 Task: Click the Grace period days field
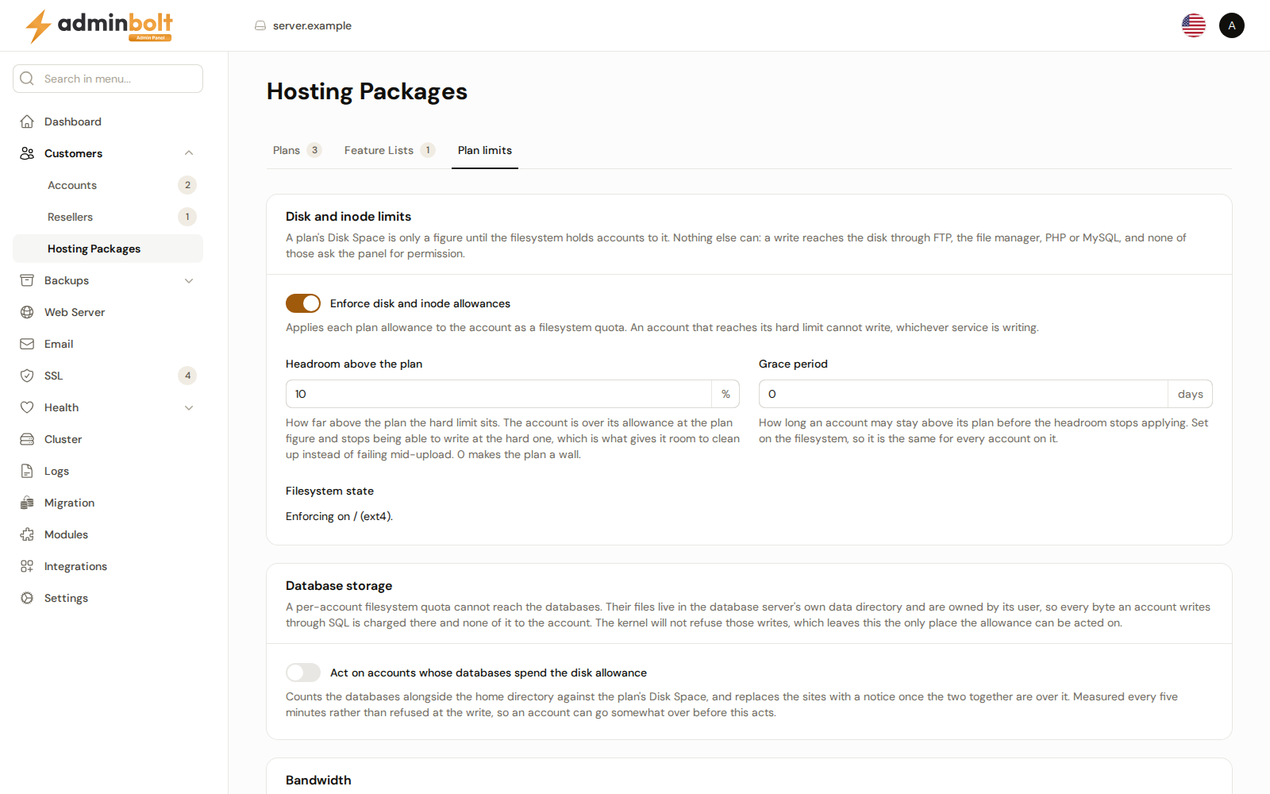pyautogui.click(x=963, y=394)
